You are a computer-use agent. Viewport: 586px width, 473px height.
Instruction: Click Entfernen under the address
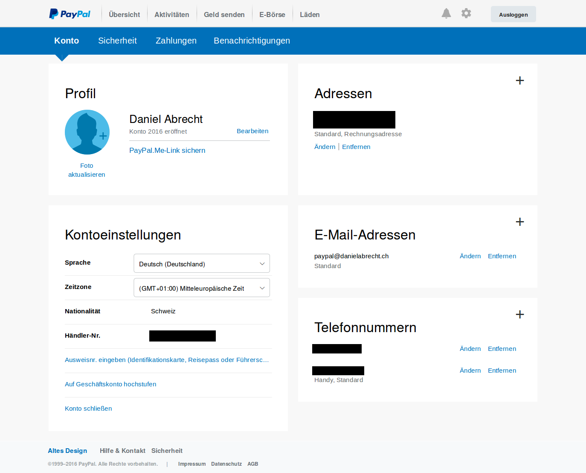[356, 147]
